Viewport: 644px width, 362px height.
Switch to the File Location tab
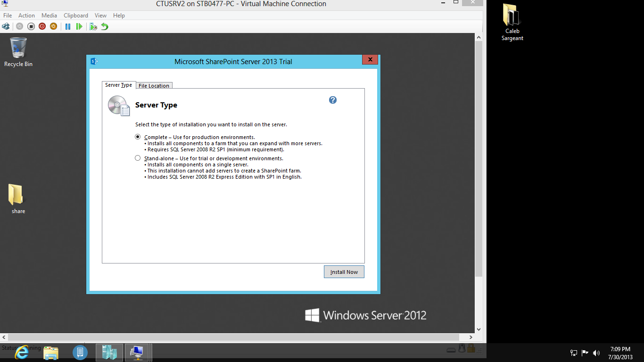click(154, 86)
